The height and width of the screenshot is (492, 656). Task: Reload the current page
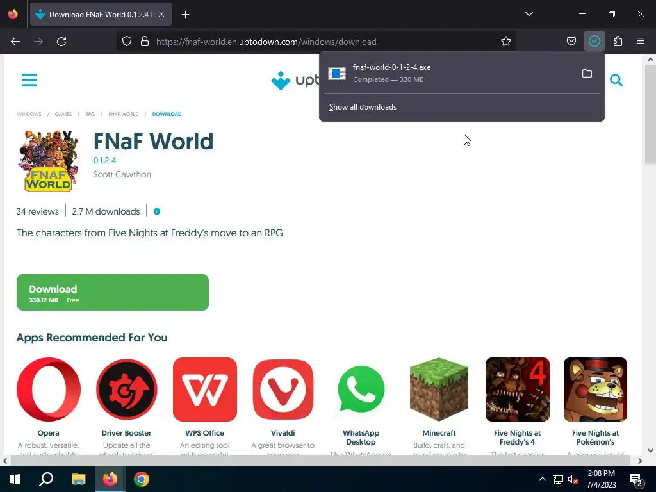[61, 41]
